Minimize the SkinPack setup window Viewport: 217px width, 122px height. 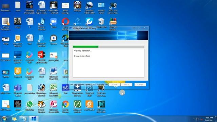[134, 28]
